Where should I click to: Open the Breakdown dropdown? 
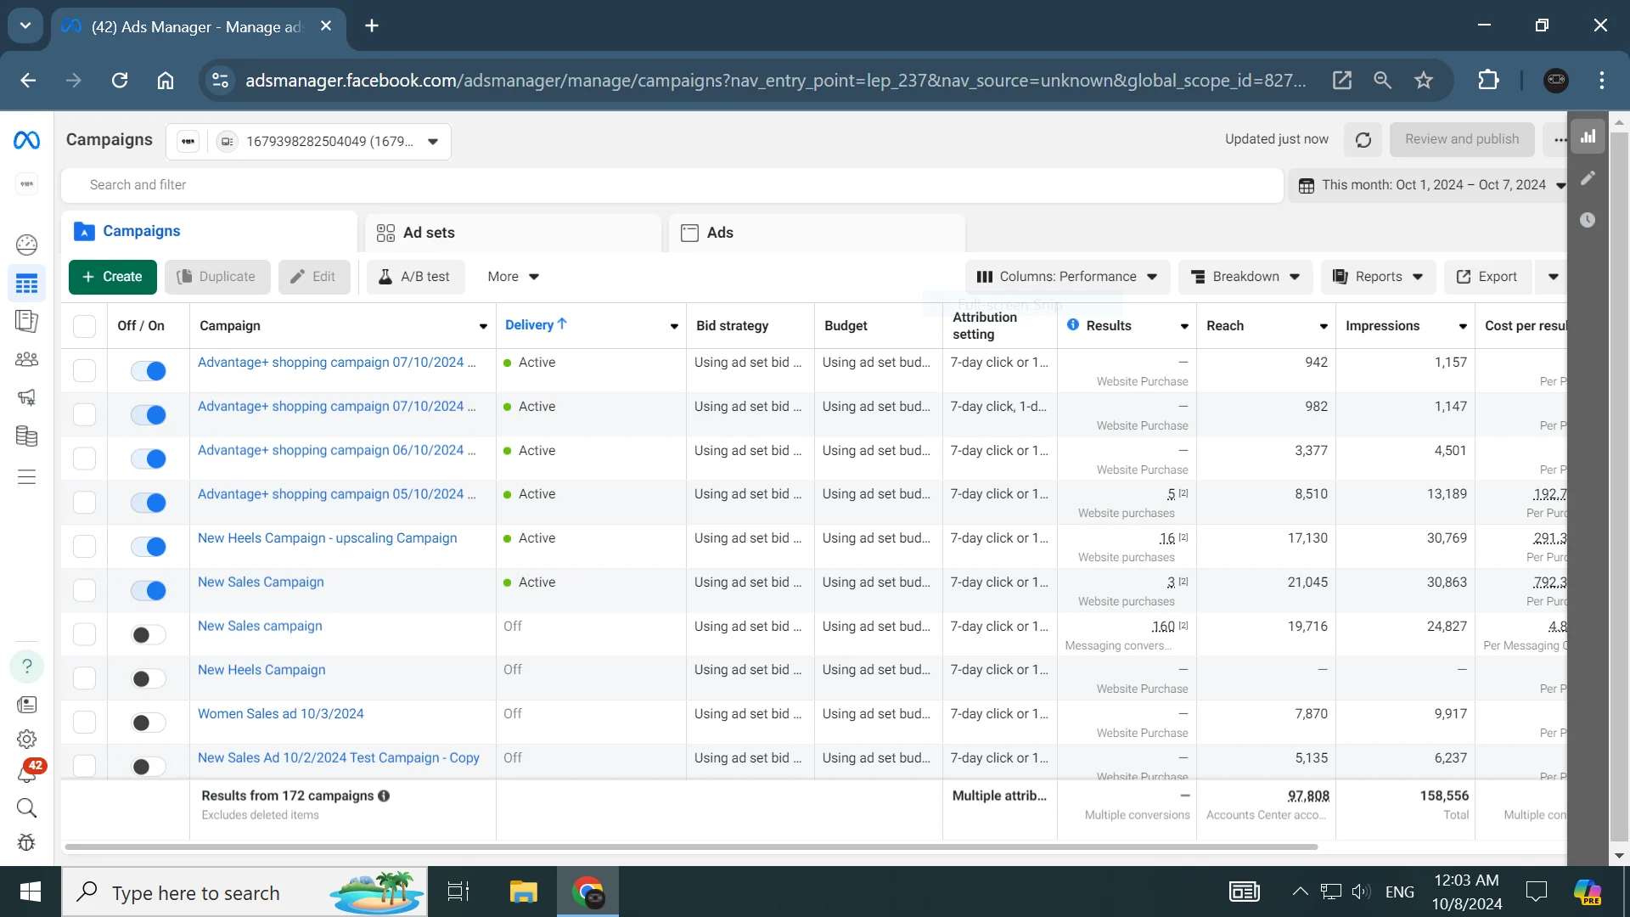tap(1245, 277)
